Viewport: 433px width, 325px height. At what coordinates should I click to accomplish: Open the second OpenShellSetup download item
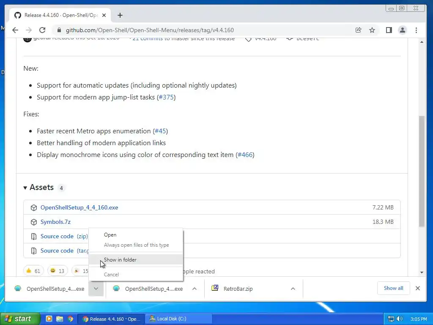click(148, 289)
